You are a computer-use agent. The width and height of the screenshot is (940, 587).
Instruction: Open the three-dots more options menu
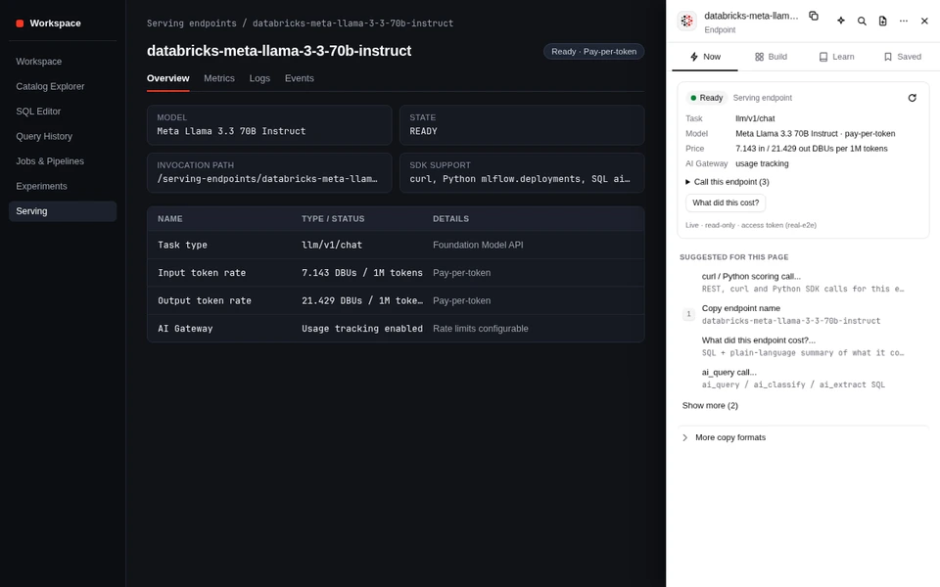pos(904,21)
